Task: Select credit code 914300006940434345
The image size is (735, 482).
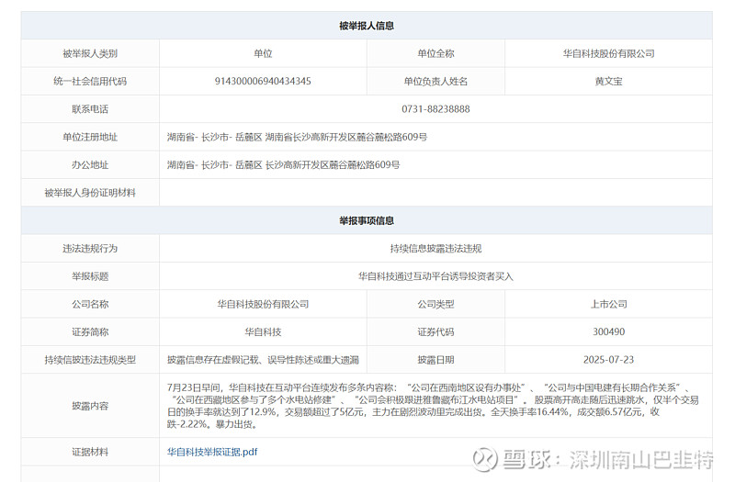Action: coord(263,81)
